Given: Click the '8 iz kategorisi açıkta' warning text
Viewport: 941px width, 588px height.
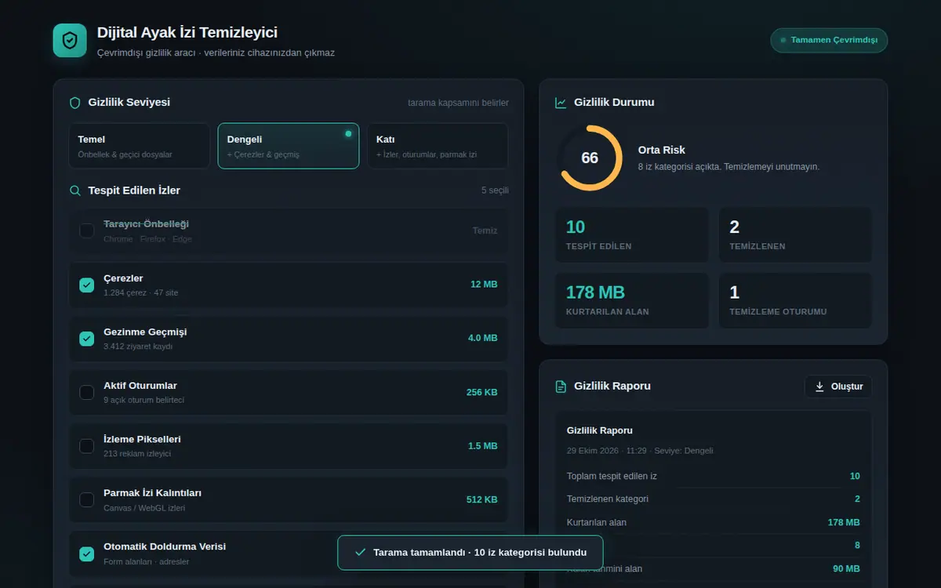Looking at the screenshot, I should point(728,166).
